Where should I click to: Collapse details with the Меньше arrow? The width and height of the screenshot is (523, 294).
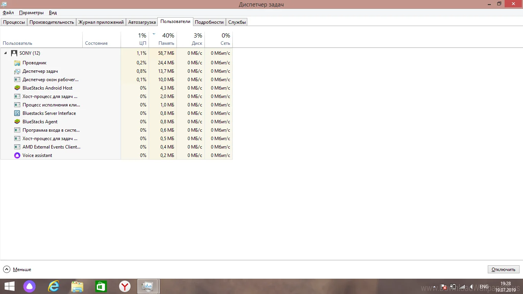coord(7,269)
